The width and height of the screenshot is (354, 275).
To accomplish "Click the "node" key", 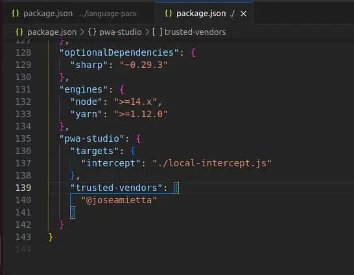I will (86, 102).
